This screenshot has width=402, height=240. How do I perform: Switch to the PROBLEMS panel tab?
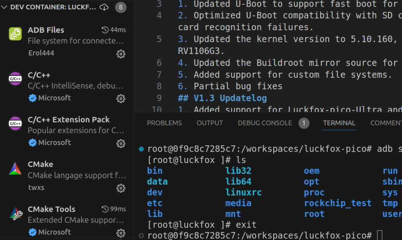[x=164, y=123]
